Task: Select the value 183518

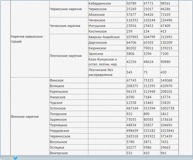Action: click(x=132, y=136)
